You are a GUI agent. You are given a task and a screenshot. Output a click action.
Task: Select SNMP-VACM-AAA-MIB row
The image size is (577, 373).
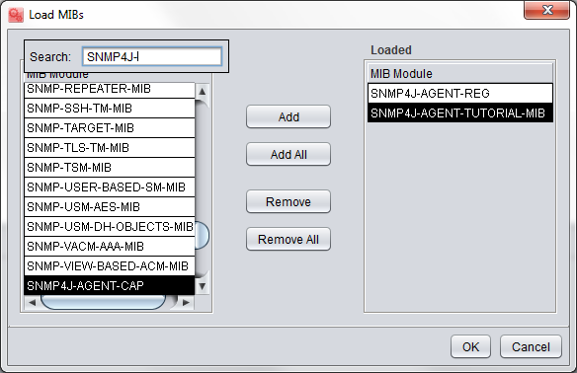pyautogui.click(x=110, y=247)
